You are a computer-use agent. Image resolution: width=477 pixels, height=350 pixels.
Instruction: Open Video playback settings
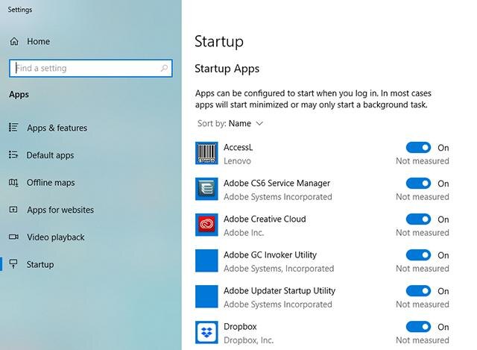[x=55, y=237]
